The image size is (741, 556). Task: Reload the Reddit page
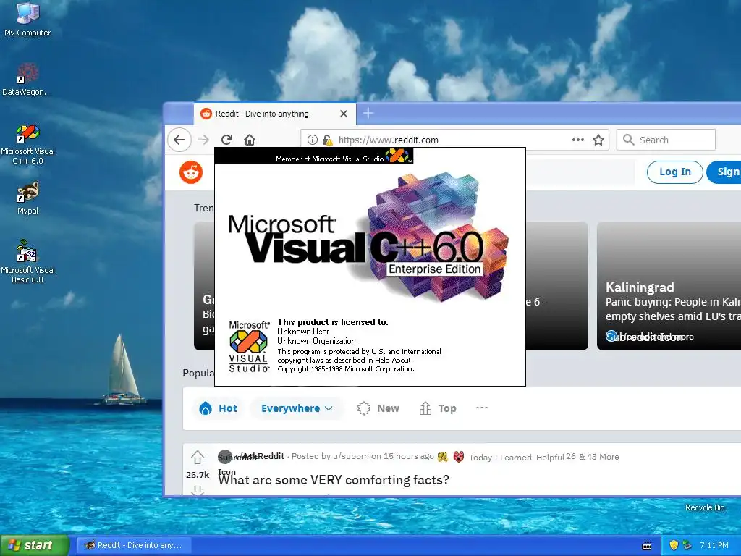[x=226, y=140]
